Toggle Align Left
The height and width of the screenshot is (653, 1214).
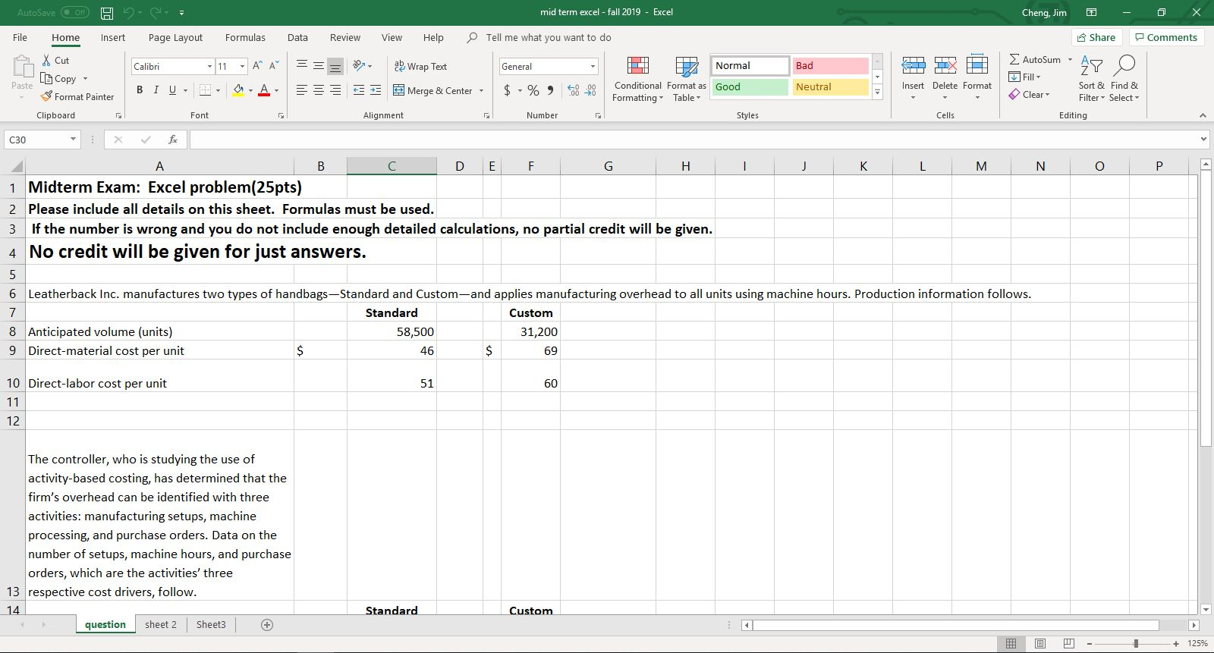302,90
